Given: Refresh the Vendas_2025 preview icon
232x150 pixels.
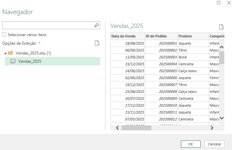Looking at the screenshot, I should (221, 27).
